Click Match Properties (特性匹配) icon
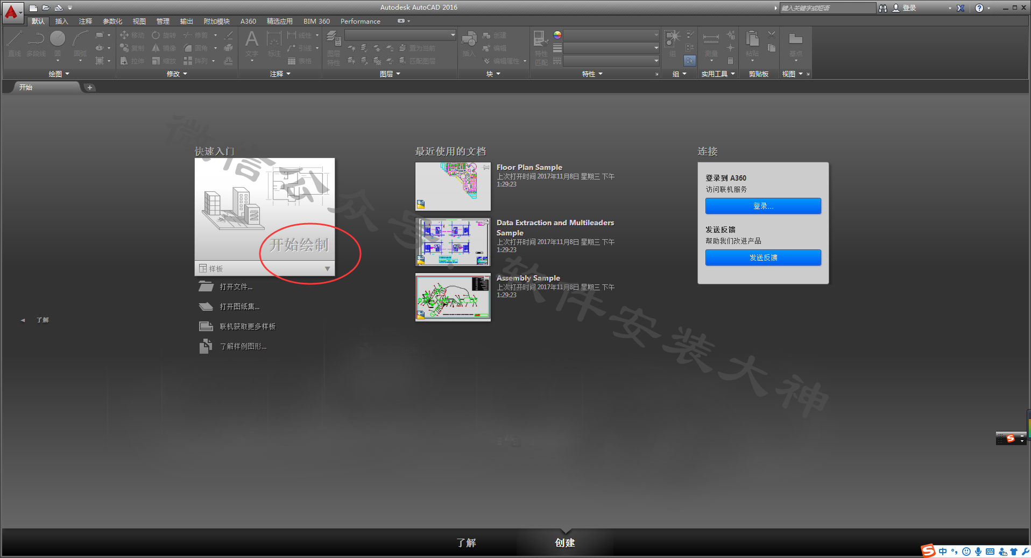Viewport: 1031px width, 558px height. [541, 47]
